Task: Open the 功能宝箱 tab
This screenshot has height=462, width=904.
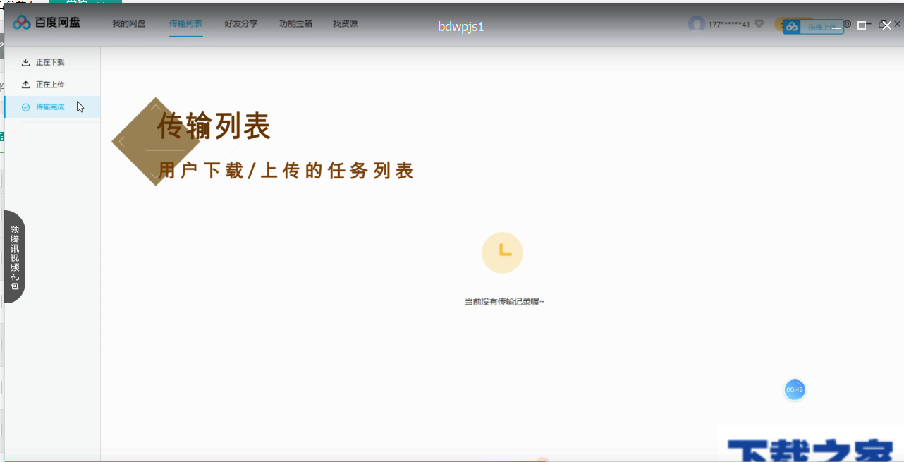Action: click(x=295, y=23)
